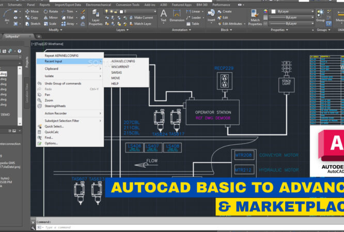The image size is (344, 232).
Task: Click Find... in context menu
Action: [70, 138]
